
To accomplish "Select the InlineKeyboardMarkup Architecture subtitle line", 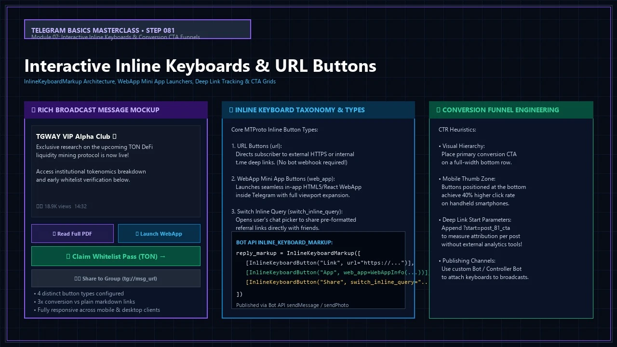I will click(150, 81).
